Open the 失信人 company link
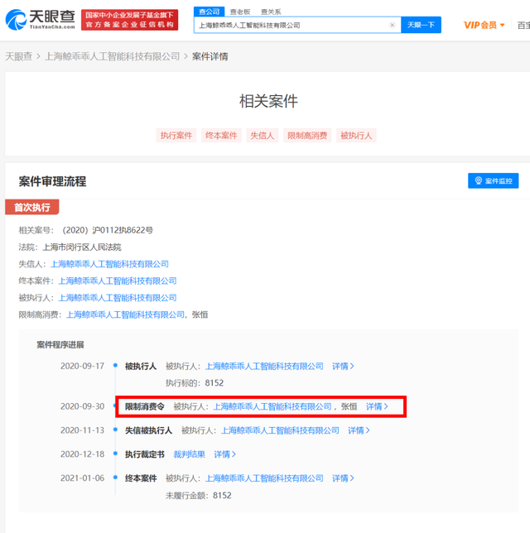The image size is (530, 533). tap(109, 264)
